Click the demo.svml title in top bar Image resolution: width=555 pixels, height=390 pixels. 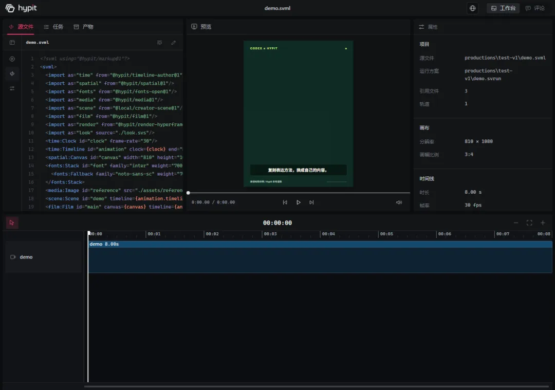tap(277, 8)
